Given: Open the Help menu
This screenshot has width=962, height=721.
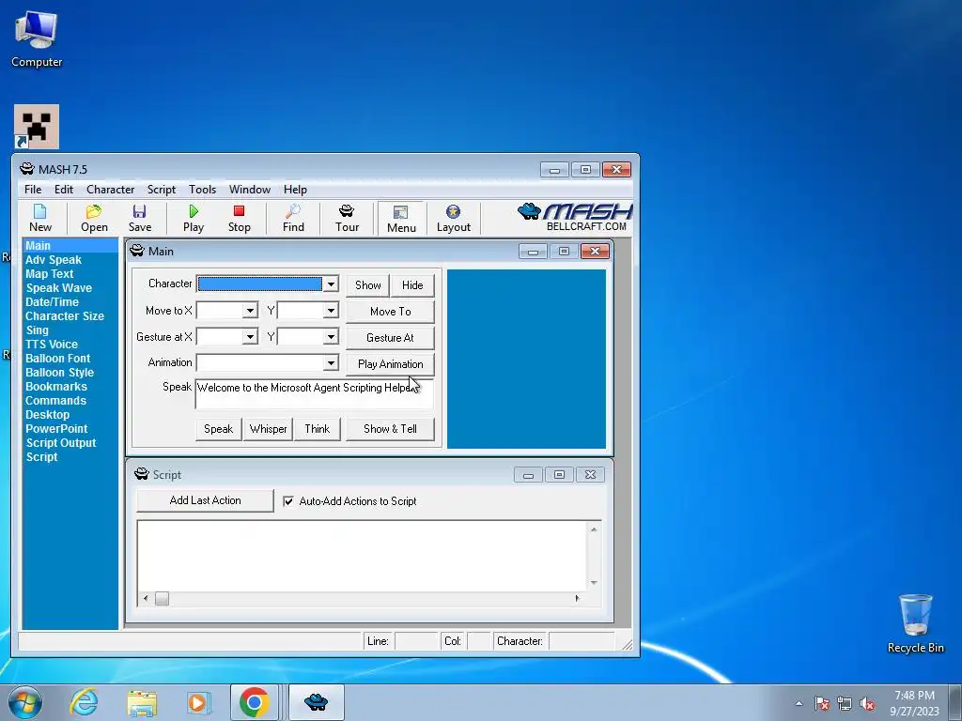Looking at the screenshot, I should (x=295, y=190).
